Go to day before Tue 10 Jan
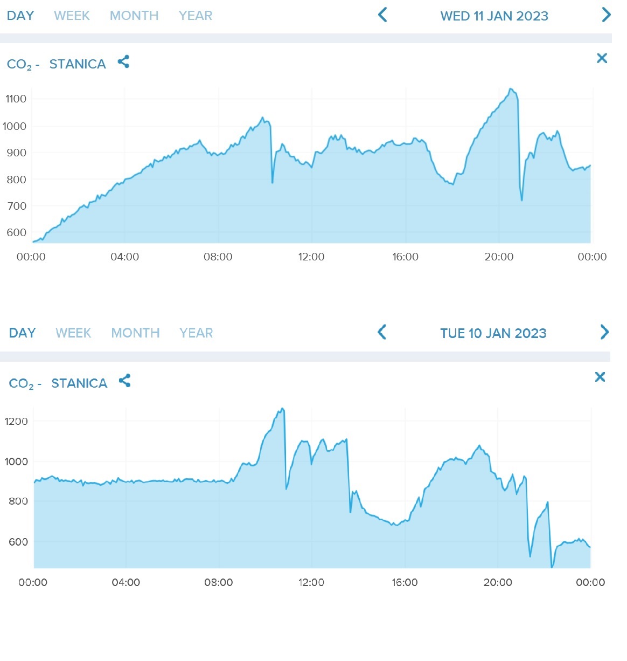 (382, 332)
